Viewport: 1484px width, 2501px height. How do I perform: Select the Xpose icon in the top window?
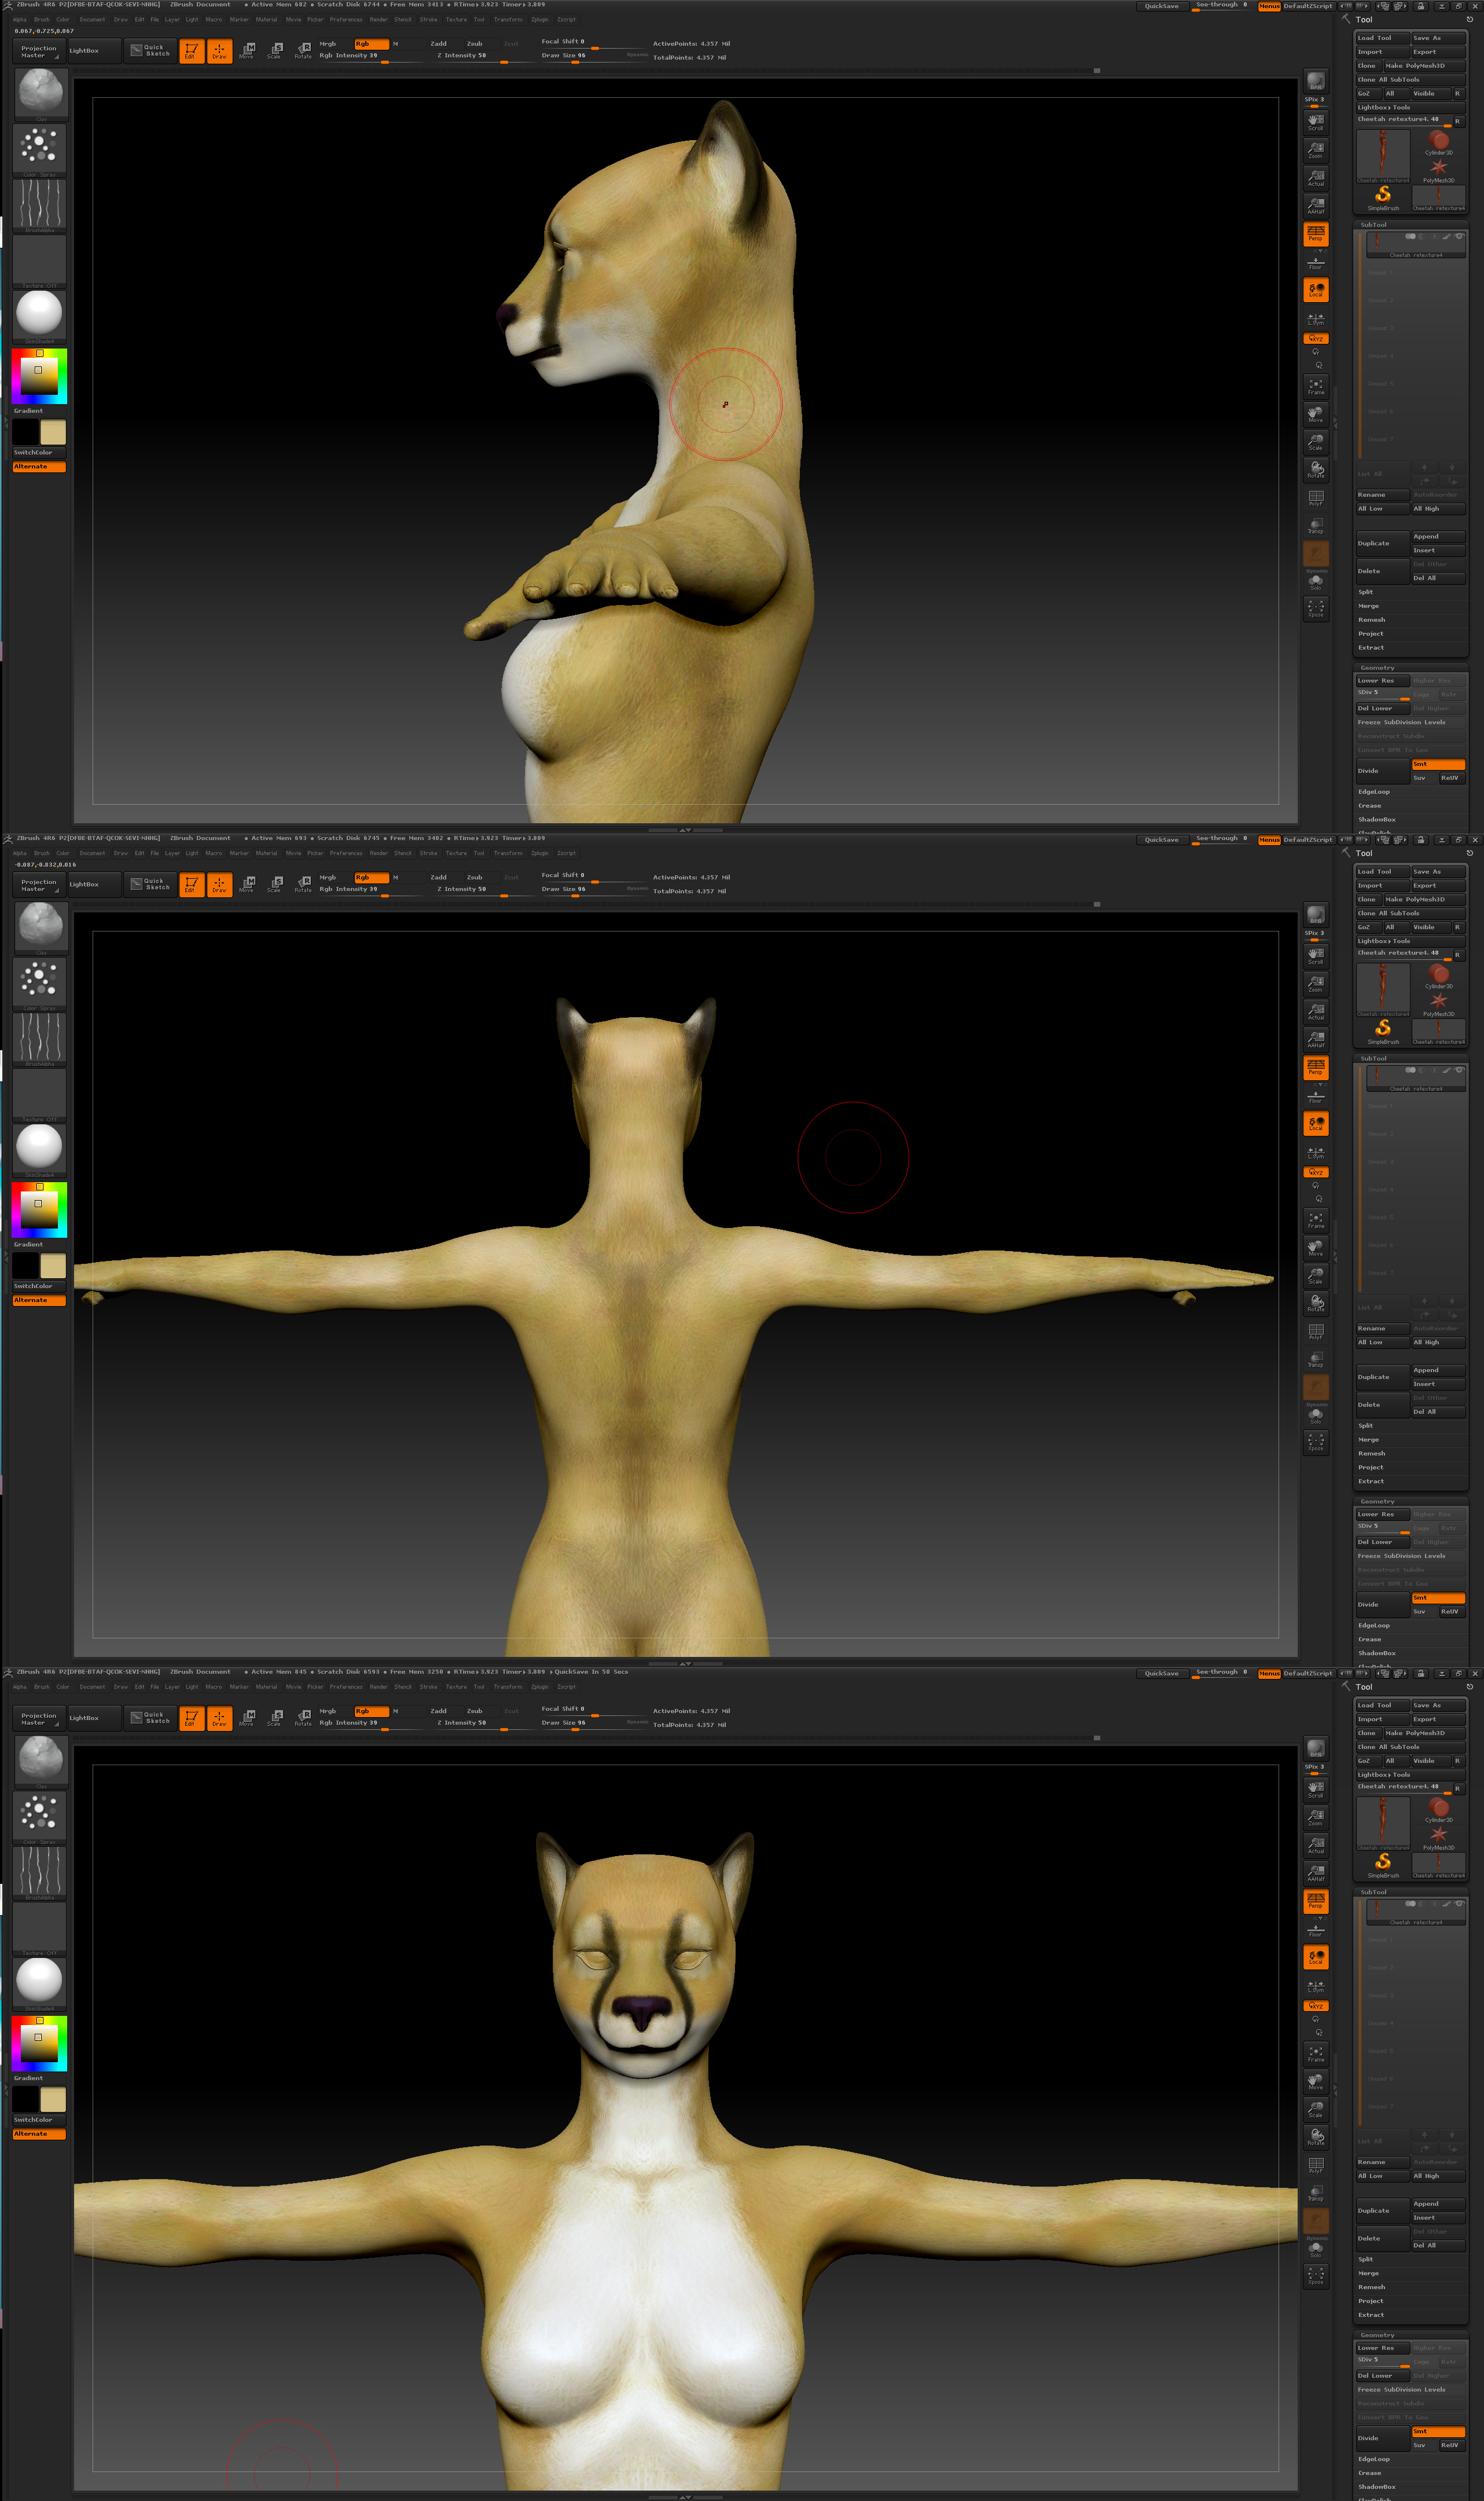[1315, 608]
